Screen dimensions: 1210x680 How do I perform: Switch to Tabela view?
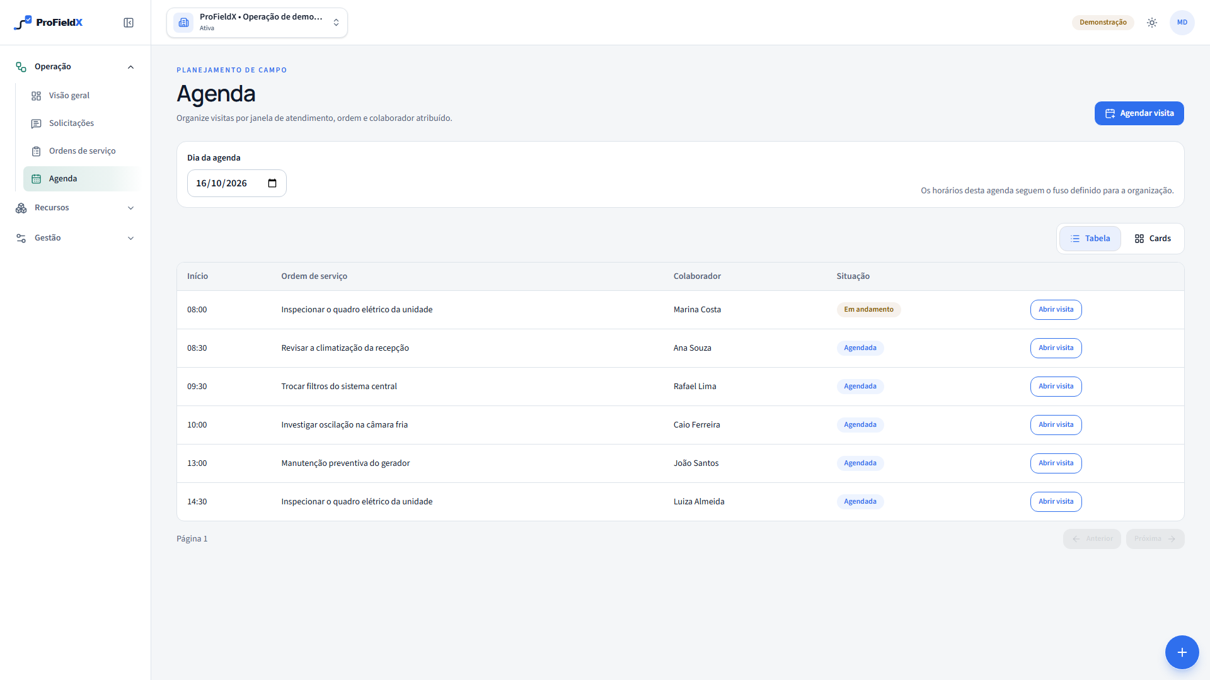coord(1090,239)
